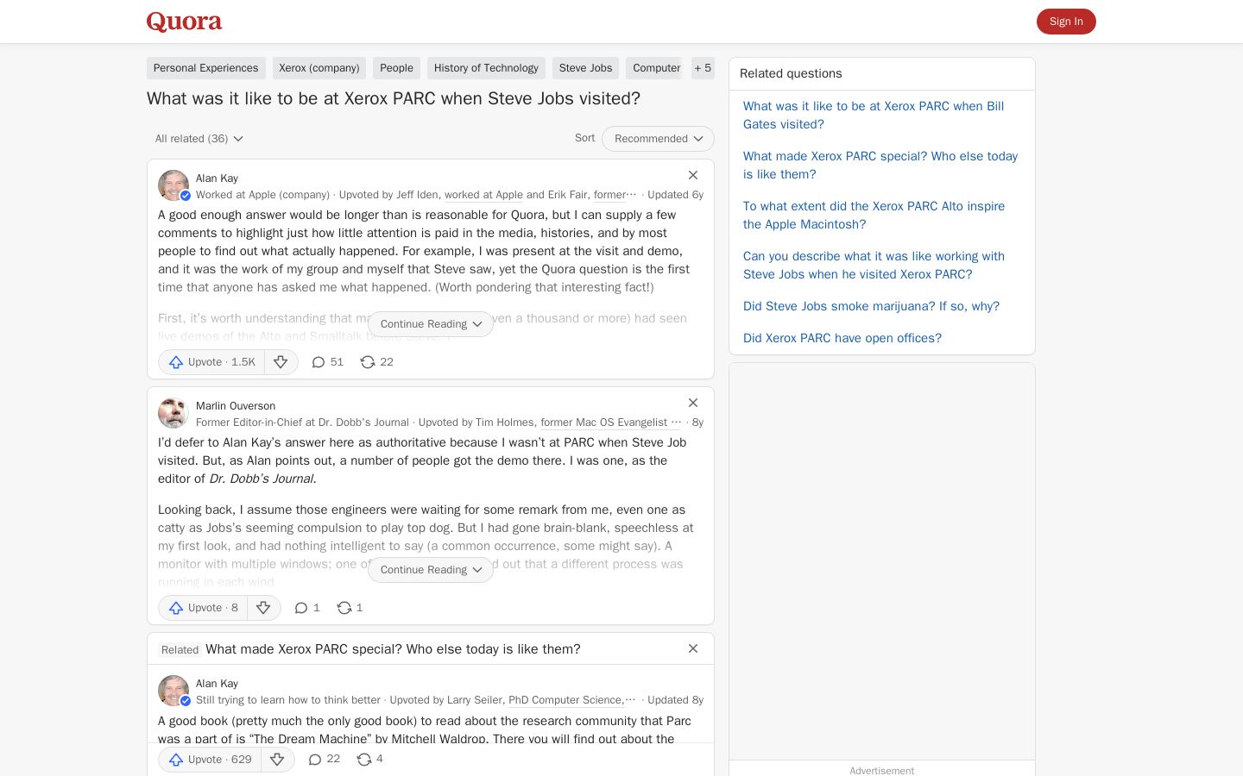
Task: Open Marlin Ouverson's profile name link
Action: 236,406
